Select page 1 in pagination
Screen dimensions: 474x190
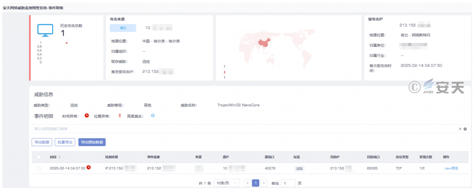tap(256, 183)
